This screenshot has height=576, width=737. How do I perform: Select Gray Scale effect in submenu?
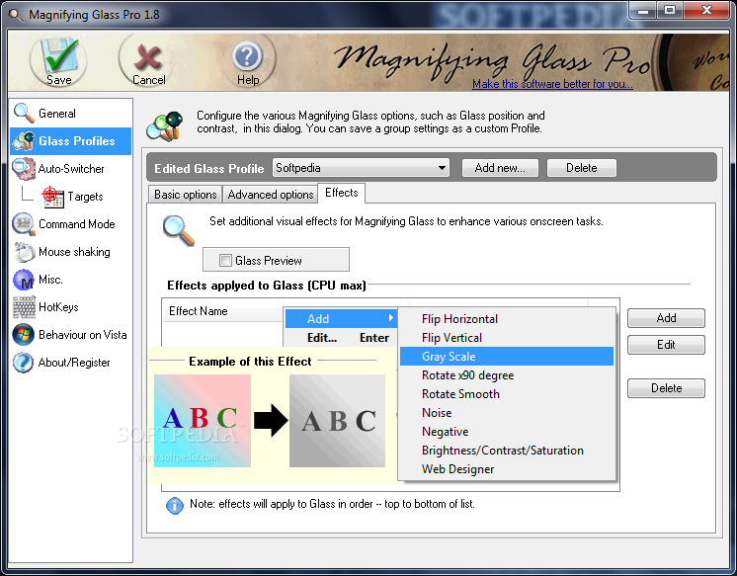pos(507,357)
